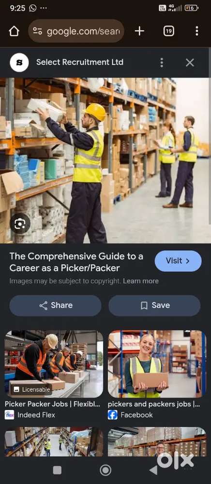Open image options three-dot menu
The image size is (211, 484).
(x=162, y=62)
